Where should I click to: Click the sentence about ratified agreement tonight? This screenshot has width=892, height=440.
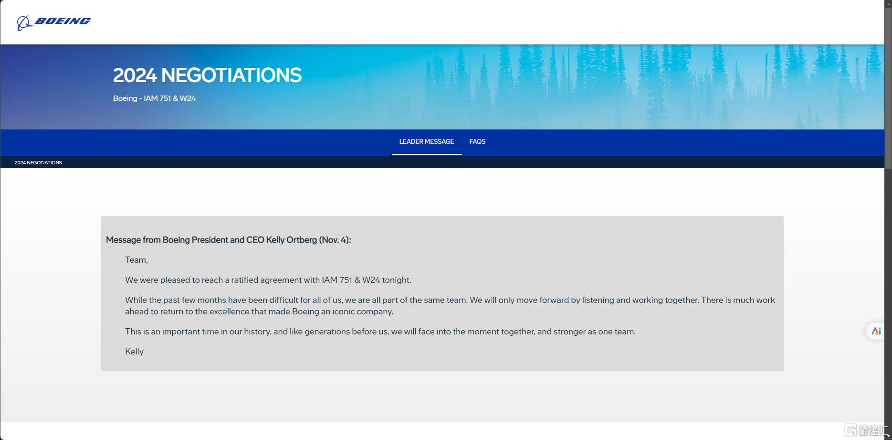pos(268,280)
